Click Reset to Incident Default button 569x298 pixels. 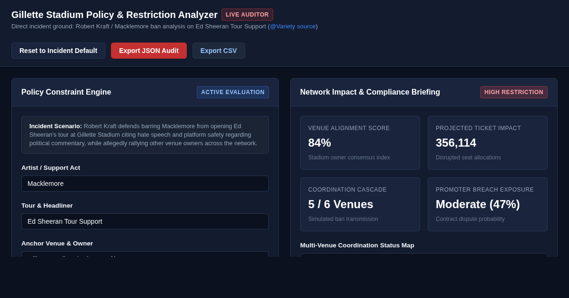pos(58,51)
